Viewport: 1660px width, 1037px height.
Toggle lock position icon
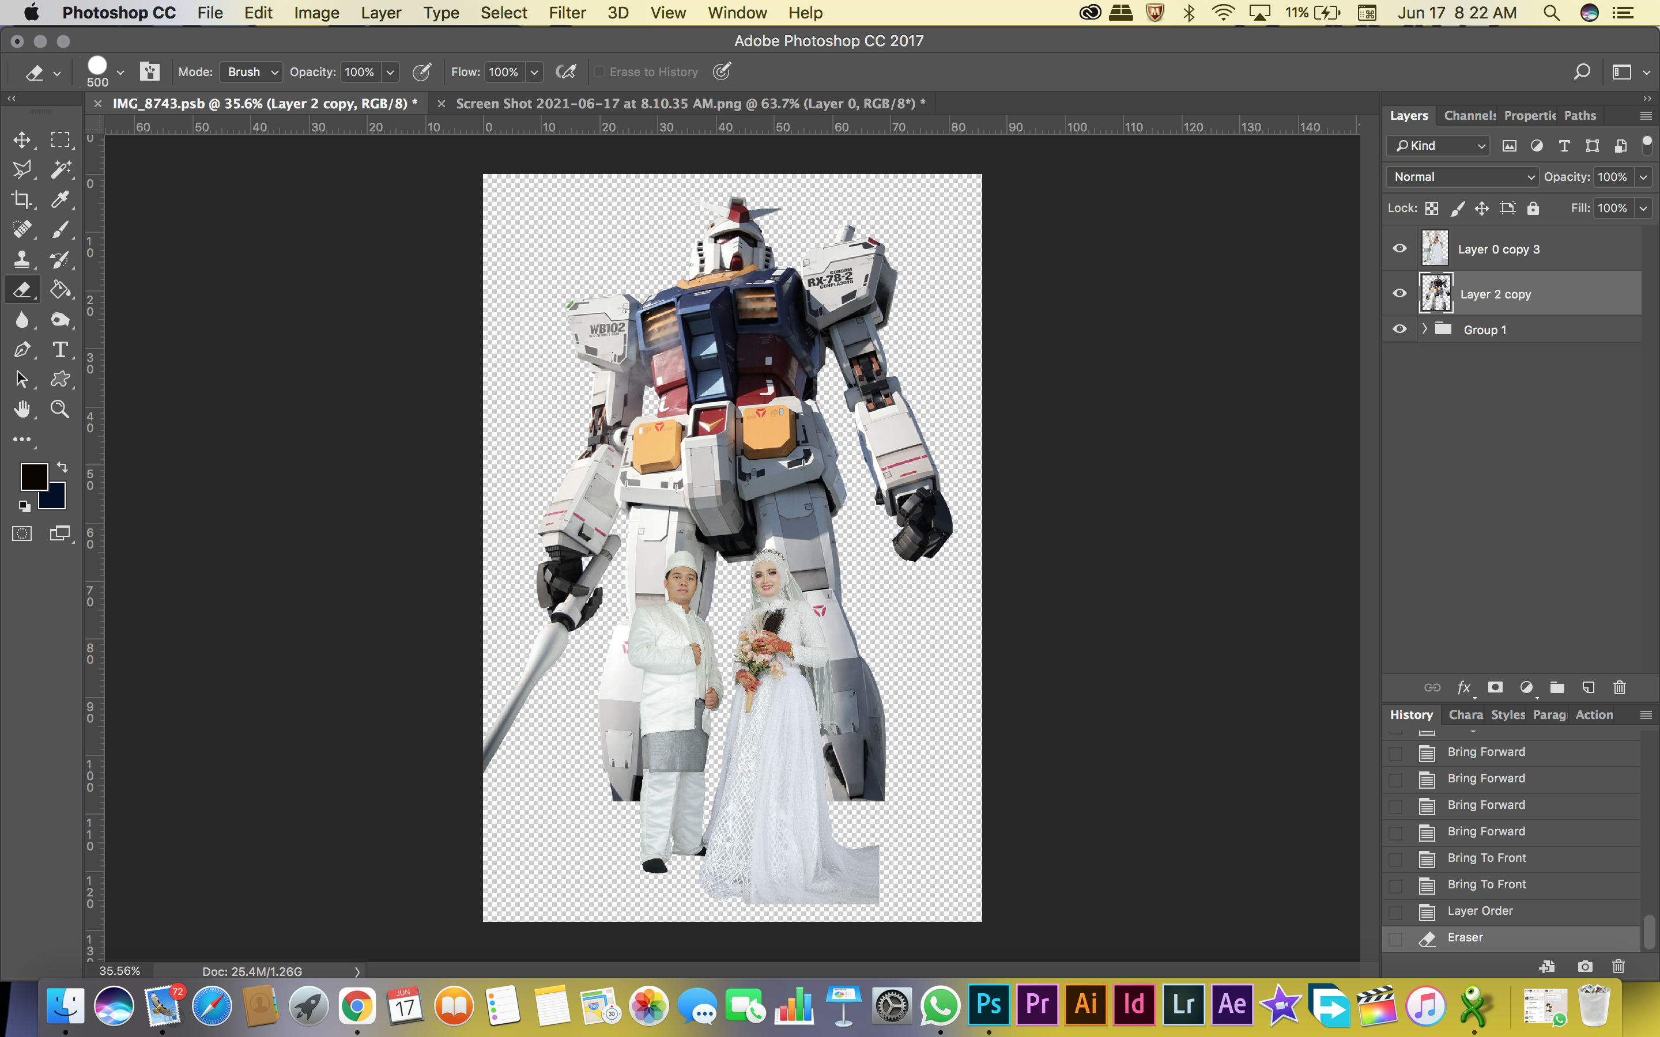tap(1482, 208)
